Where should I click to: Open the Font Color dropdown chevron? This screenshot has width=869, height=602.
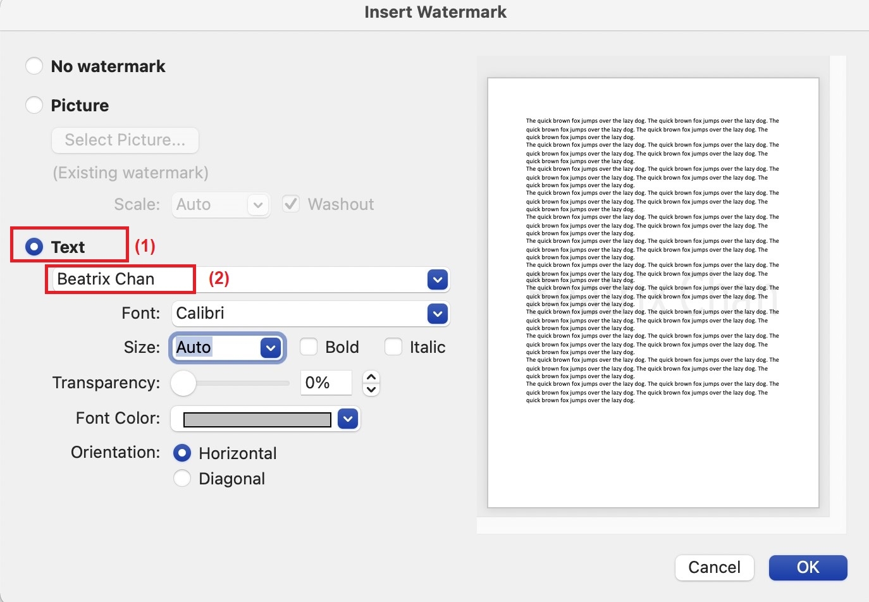point(347,419)
